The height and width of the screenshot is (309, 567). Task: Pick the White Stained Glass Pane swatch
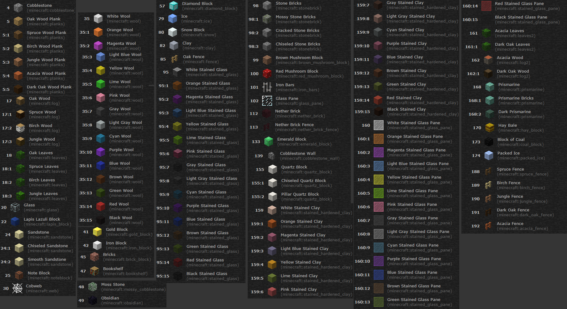click(379, 125)
